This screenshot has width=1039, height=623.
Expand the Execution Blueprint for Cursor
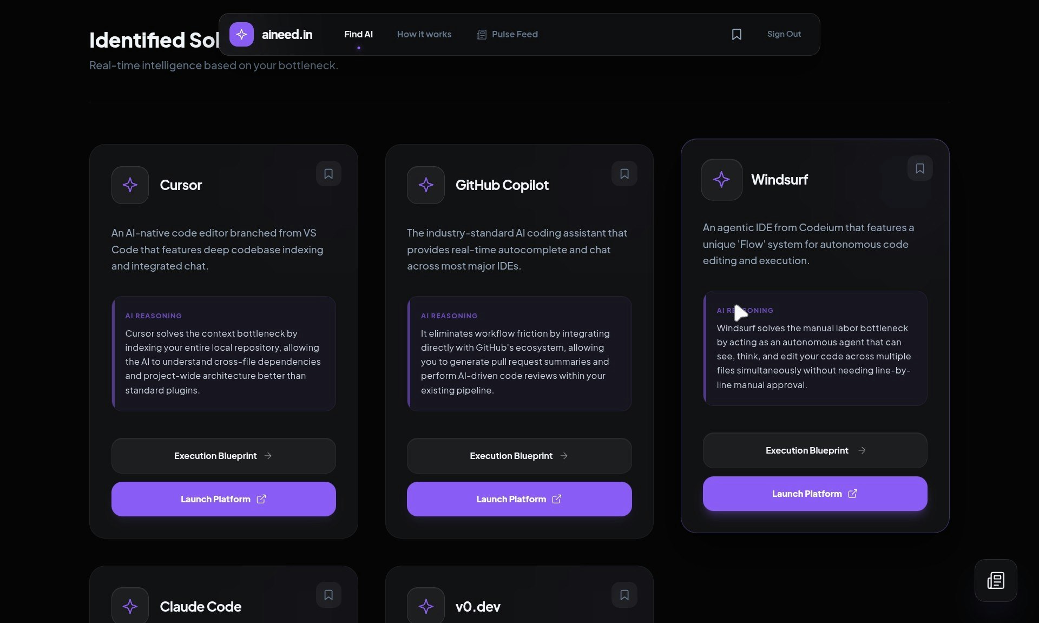pos(223,455)
